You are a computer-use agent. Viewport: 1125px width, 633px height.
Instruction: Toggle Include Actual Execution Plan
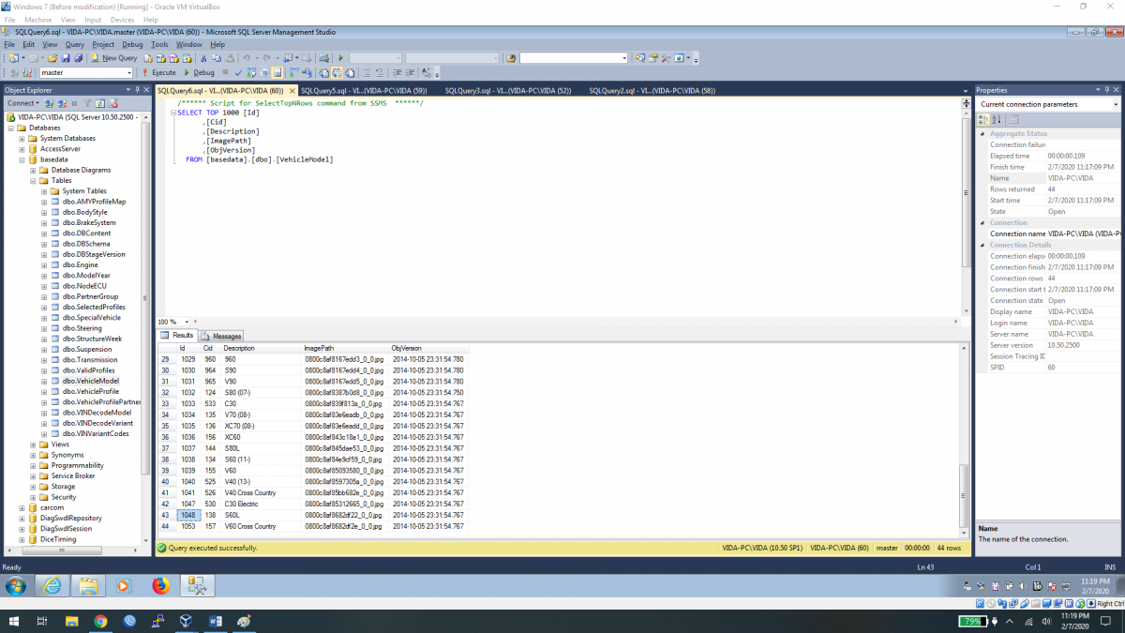(291, 72)
